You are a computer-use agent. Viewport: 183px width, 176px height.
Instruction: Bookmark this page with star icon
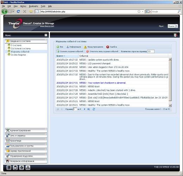(139, 12)
